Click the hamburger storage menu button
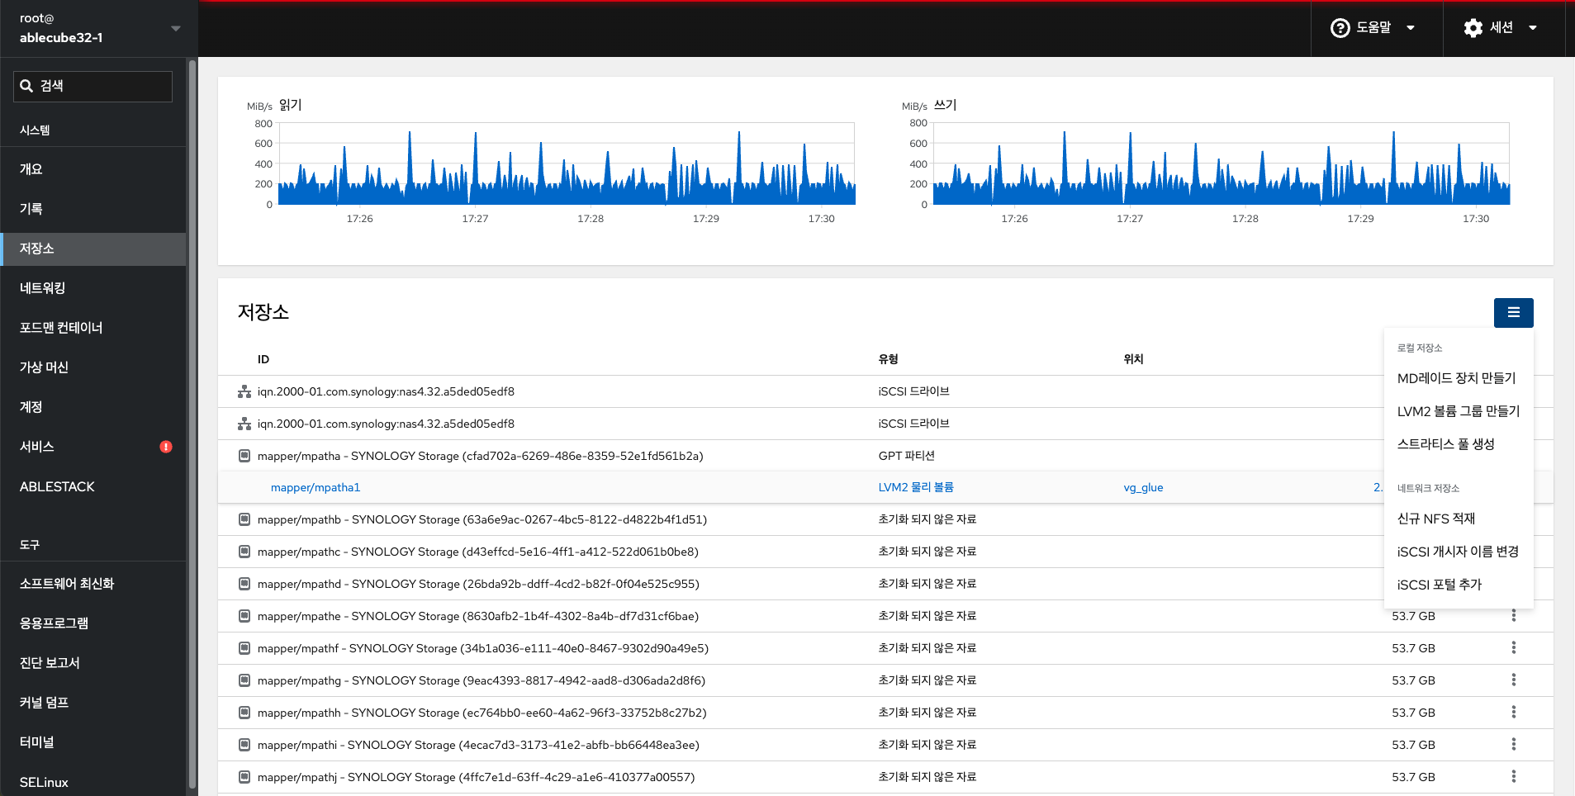This screenshot has height=796, width=1575. click(x=1513, y=313)
